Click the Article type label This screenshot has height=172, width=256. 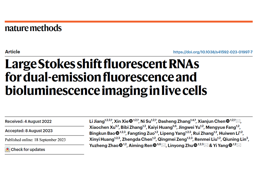[13, 52]
